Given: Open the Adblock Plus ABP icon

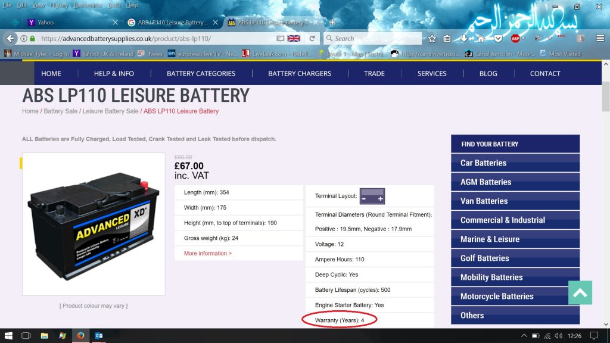Looking at the screenshot, I should pos(515,39).
